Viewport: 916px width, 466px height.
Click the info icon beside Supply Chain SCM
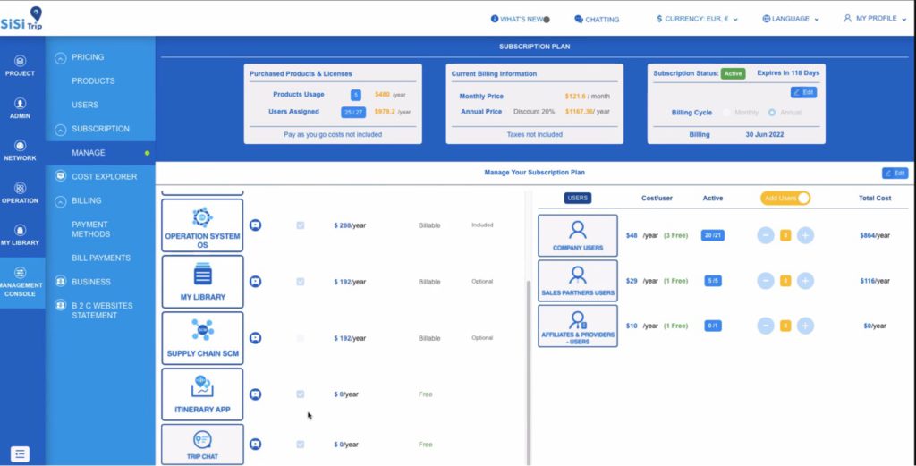[x=255, y=338]
